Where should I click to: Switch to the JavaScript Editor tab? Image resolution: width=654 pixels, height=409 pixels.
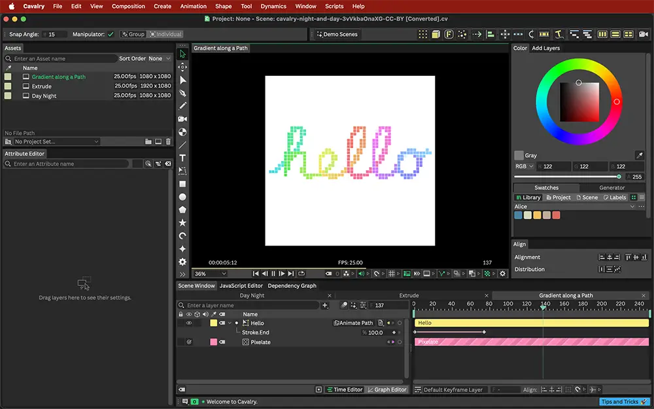[x=241, y=286]
